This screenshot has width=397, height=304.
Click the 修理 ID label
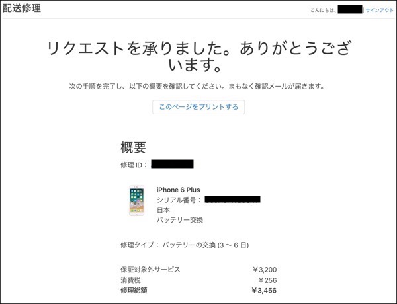134,164
